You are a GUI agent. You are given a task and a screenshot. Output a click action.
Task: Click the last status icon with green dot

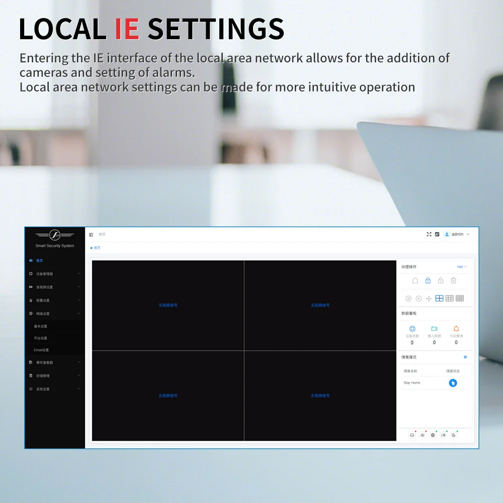pos(454,435)
